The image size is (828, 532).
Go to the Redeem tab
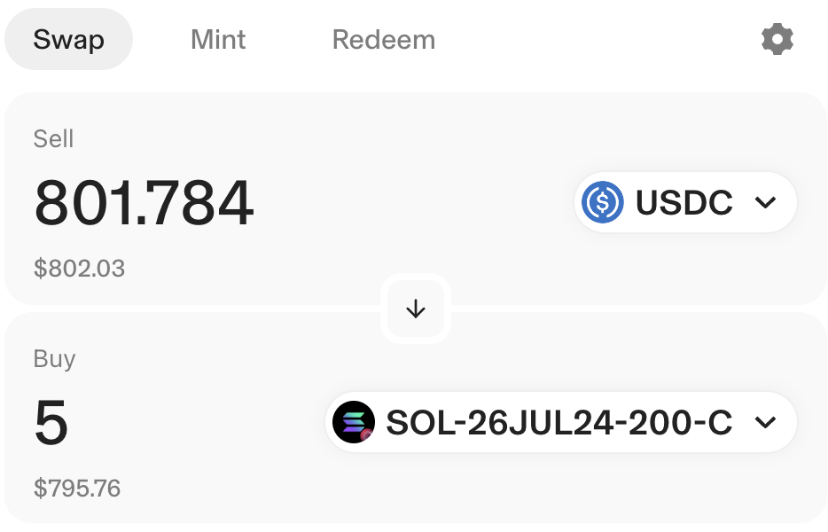(383, 40)
